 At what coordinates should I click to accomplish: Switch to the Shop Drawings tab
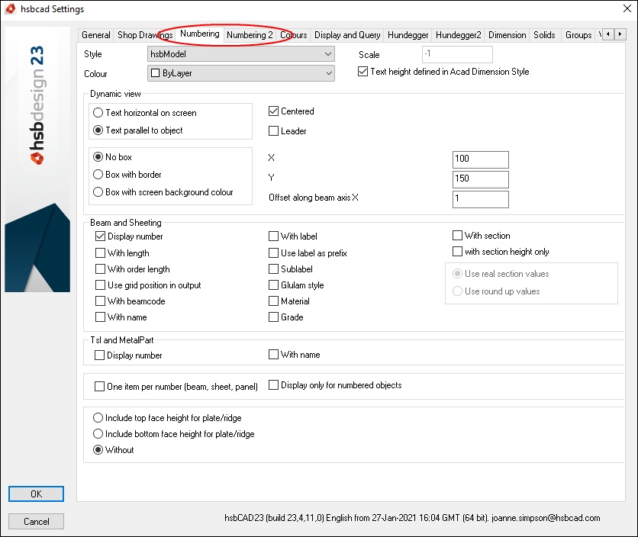(x=145, y=35)
